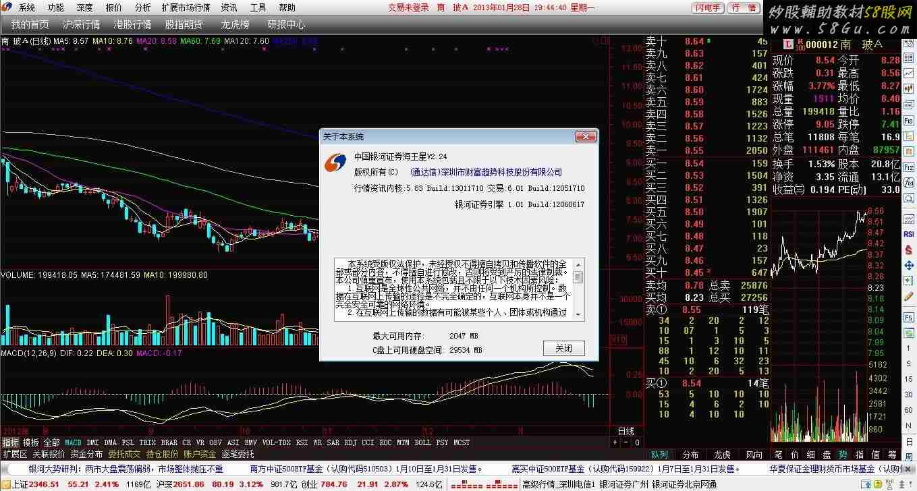Click the 持仓股份 link
The width and height of the screenshot is (917, 491).
coord(162,454)
